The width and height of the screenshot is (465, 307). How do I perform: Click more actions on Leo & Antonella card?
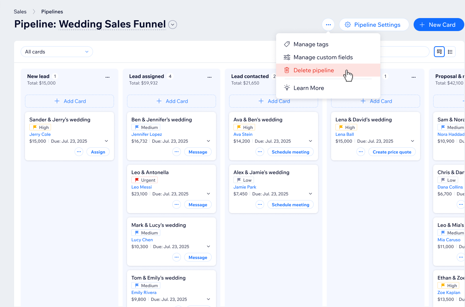point(177,205)
